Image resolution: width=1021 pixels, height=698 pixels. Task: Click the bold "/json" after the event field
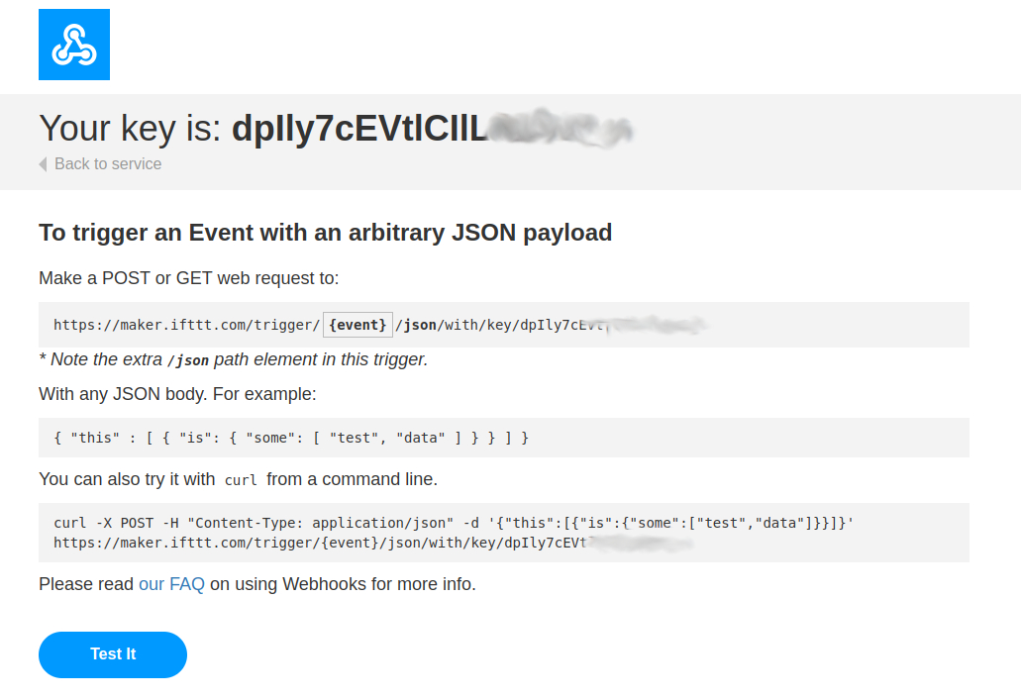416,325
